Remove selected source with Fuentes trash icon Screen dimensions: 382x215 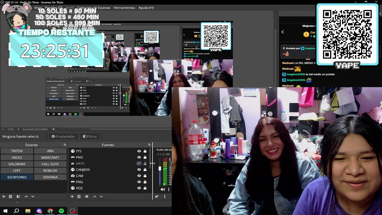click(x=79, y=196)
